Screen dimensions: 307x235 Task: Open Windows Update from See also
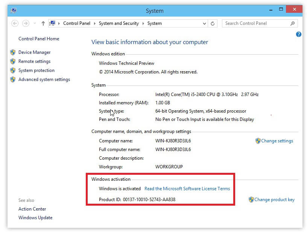(35, 217)
